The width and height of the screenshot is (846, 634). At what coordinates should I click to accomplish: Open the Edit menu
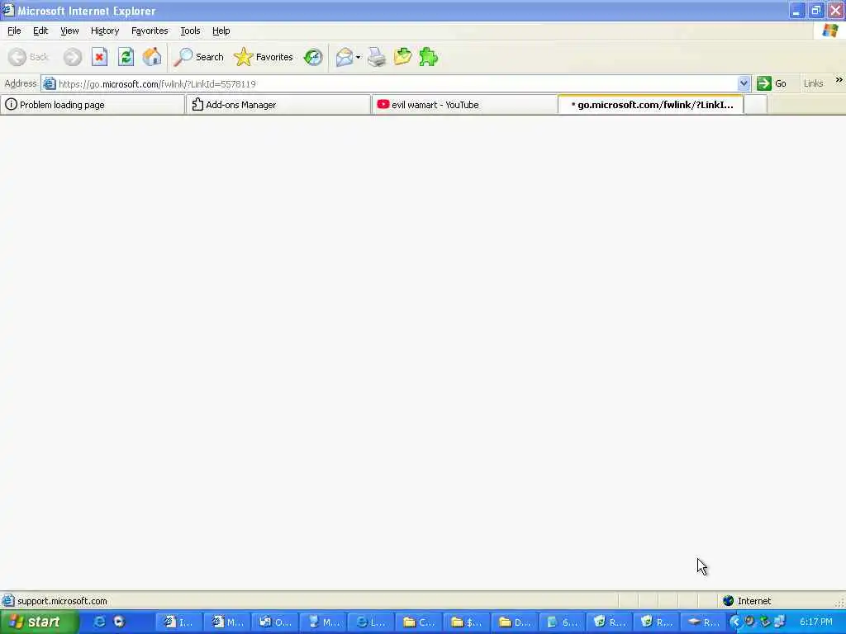pyautogui.click(x=40, y=31)
